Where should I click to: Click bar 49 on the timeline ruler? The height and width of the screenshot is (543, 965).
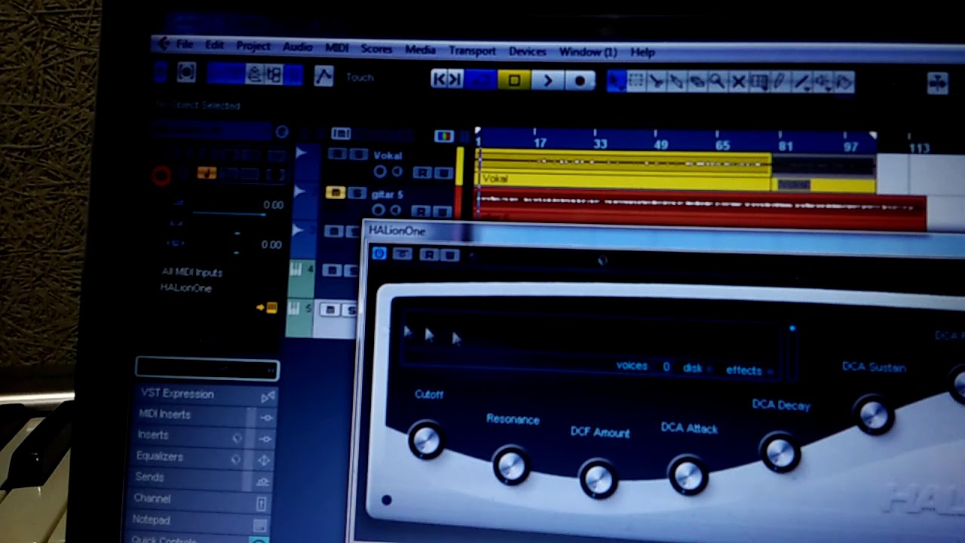[x=661, y=143]
